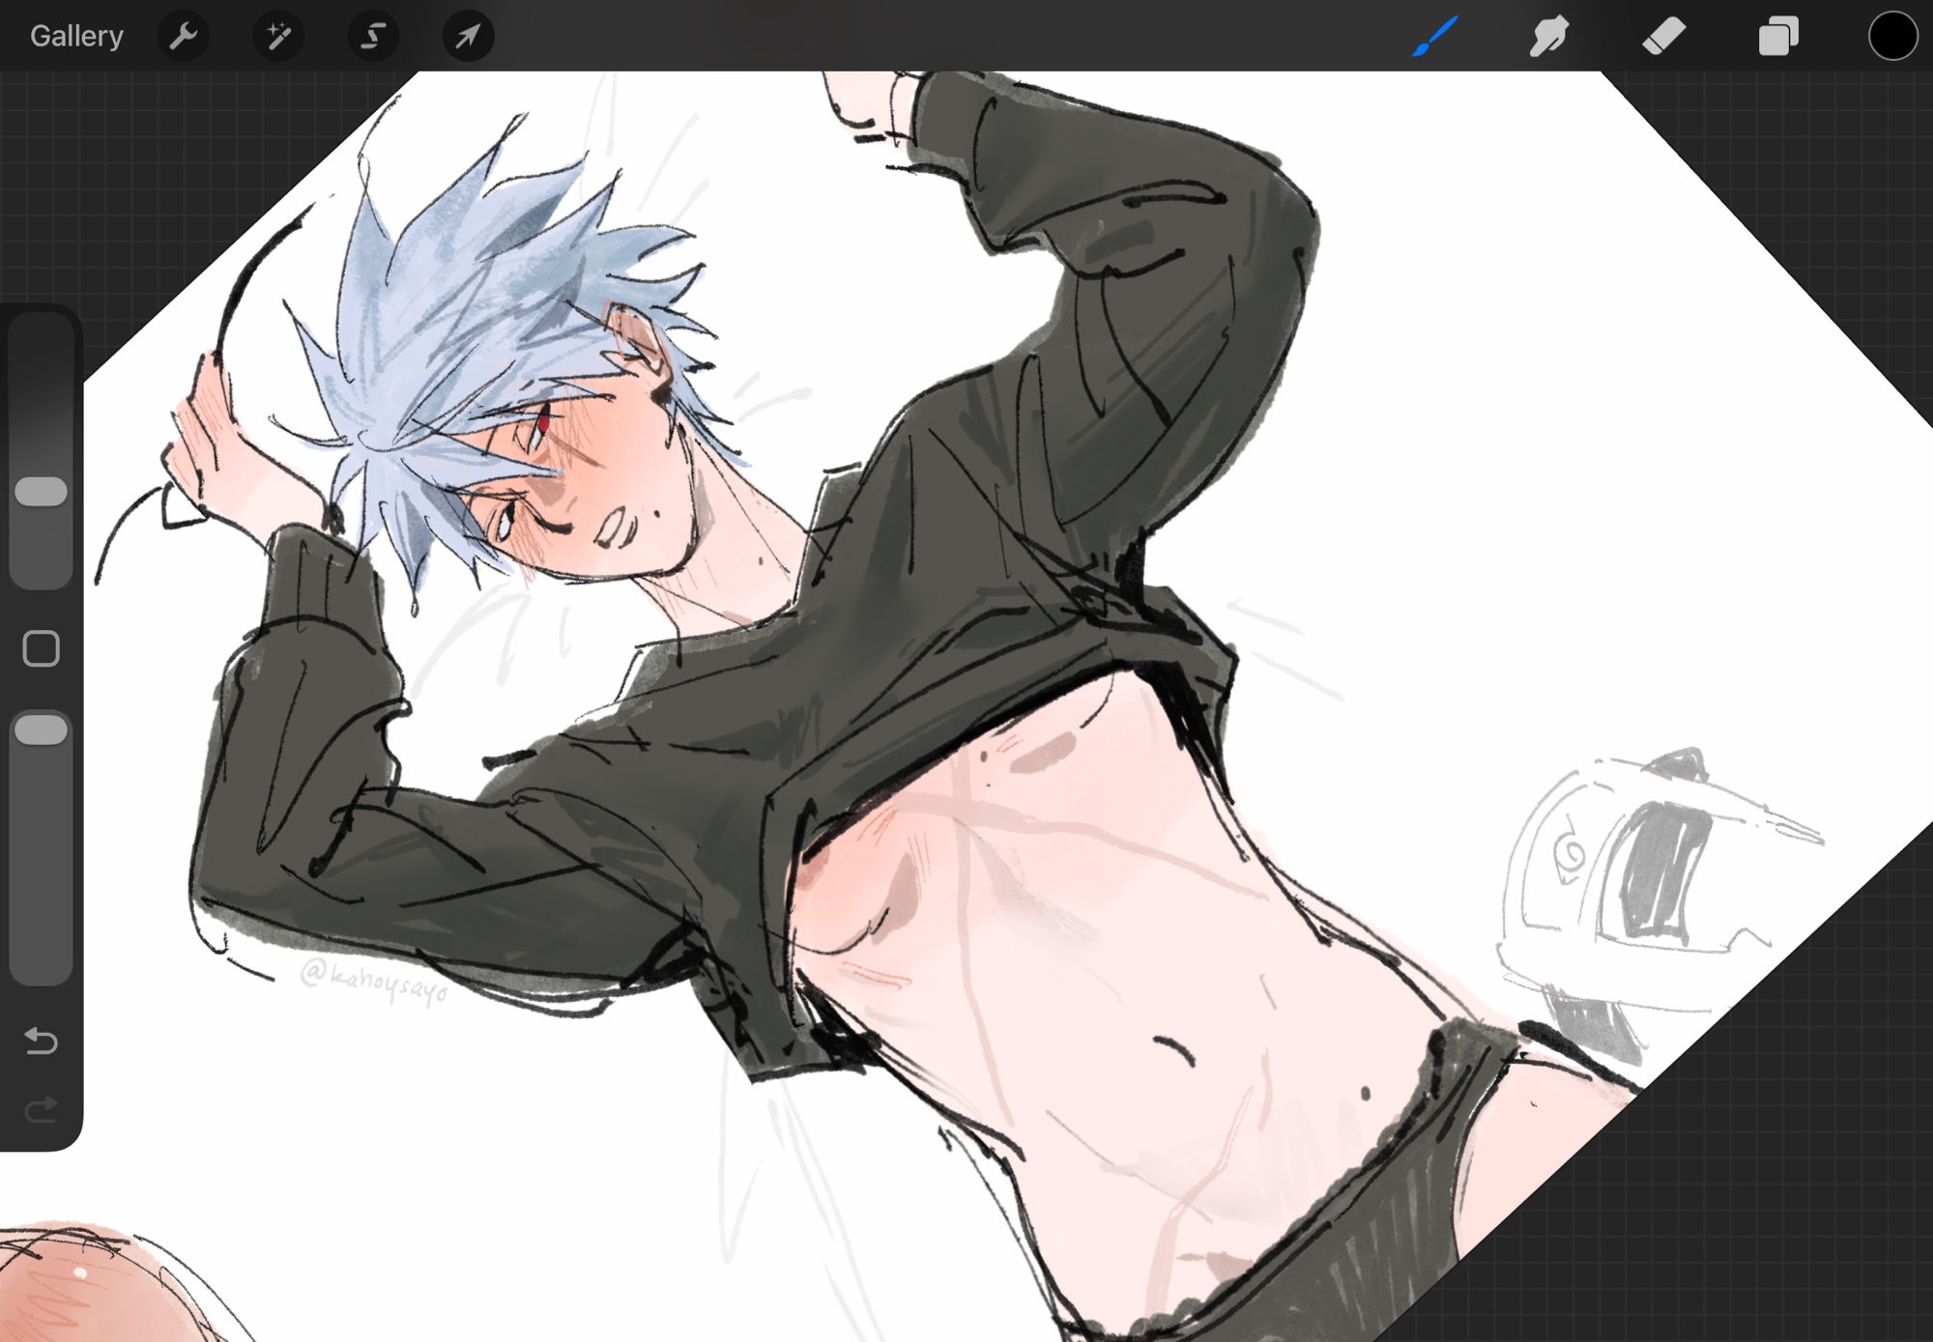Screen dimensions: 1933x1342
Task: Tap the character's red eye on canvas
Action: [544, 422]
